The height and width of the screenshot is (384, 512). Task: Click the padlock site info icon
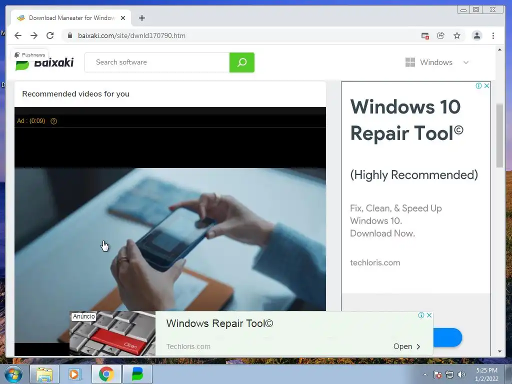point(69,35)
